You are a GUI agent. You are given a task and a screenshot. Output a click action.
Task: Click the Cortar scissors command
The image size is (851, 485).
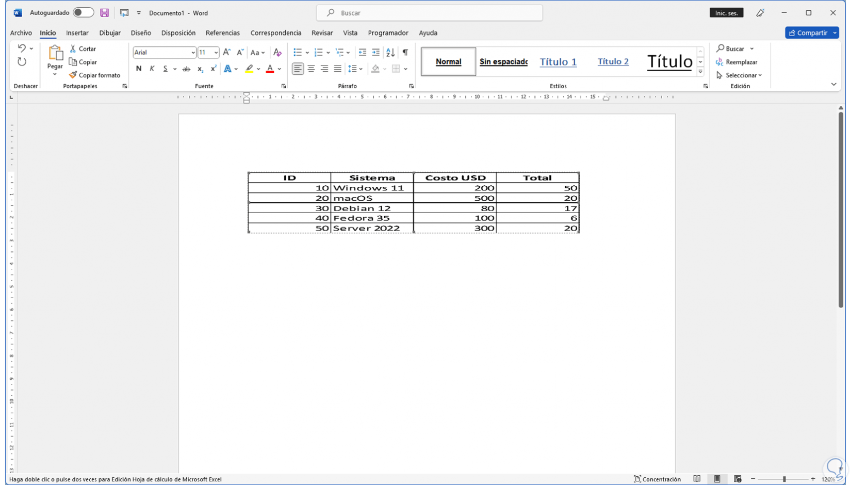83,48
